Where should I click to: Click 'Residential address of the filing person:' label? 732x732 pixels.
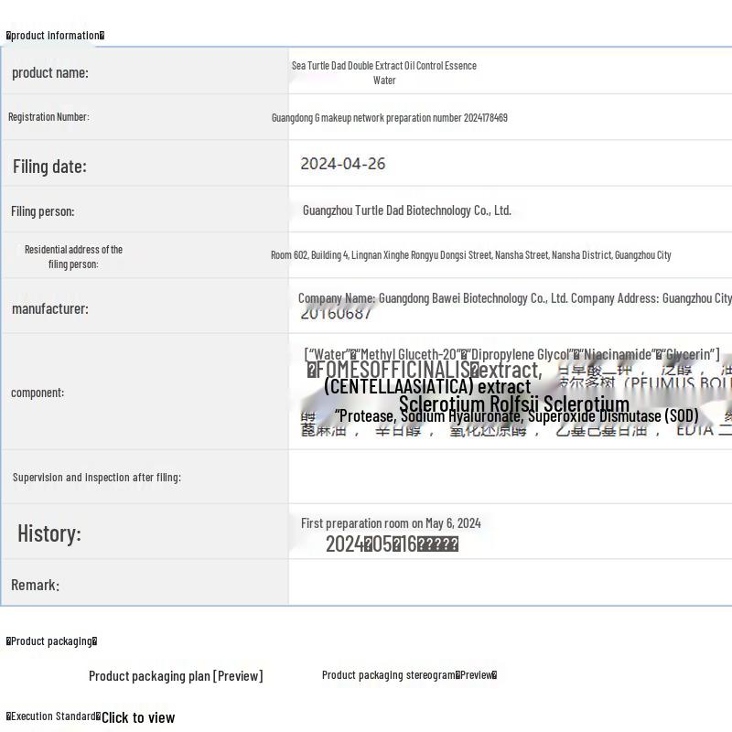pos(73,257)
